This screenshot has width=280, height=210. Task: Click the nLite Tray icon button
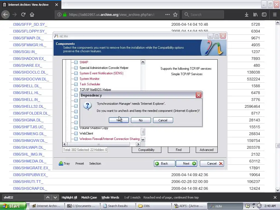click(x=64, y=164)
